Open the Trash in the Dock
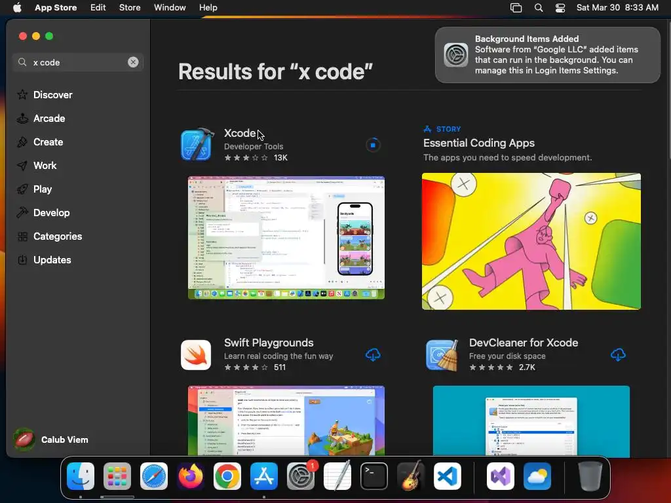The image size is (671, 503). pyautogui.click(x=590, y=476)
